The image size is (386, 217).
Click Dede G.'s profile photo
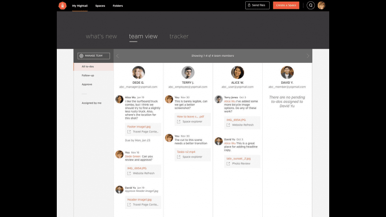click(138, 72)
